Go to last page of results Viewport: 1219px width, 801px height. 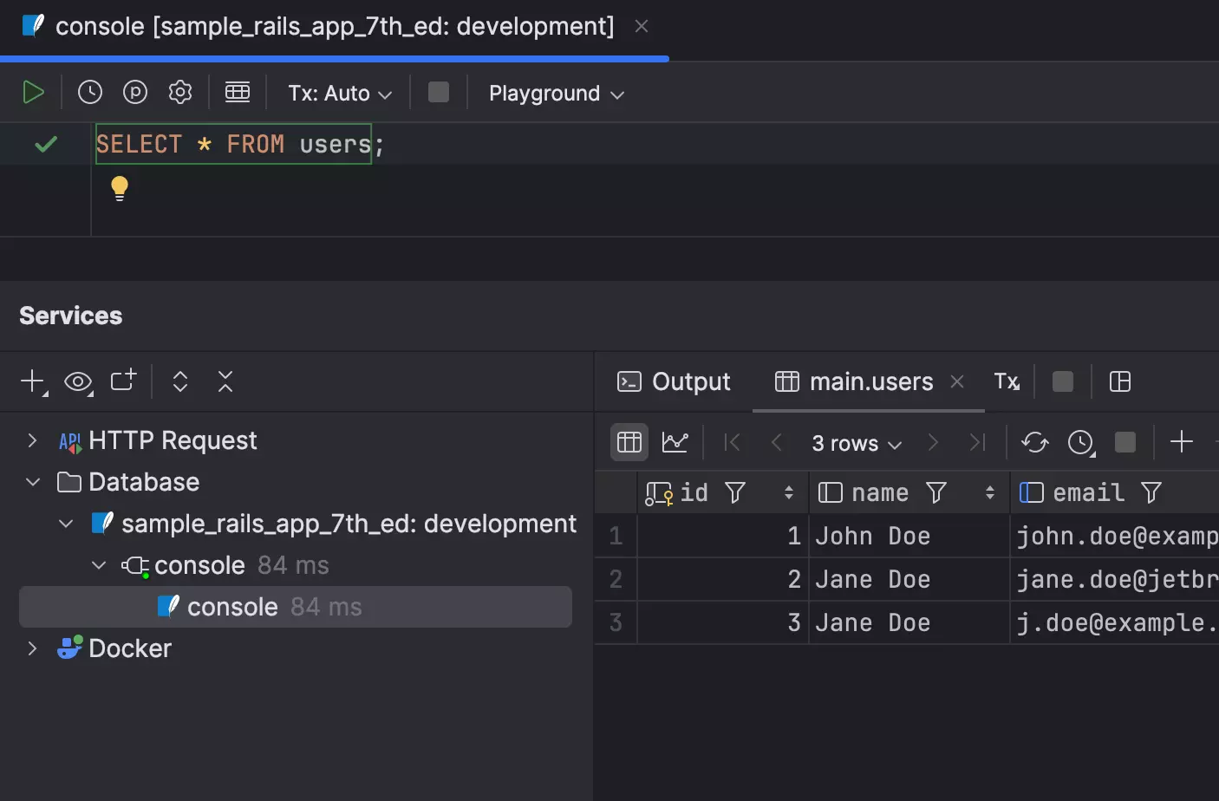point(977,442)
